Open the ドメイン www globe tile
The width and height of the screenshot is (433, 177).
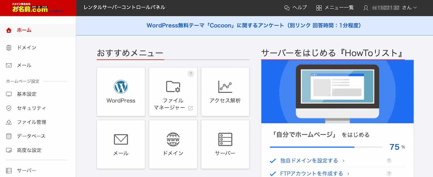(x=173, y=144)
